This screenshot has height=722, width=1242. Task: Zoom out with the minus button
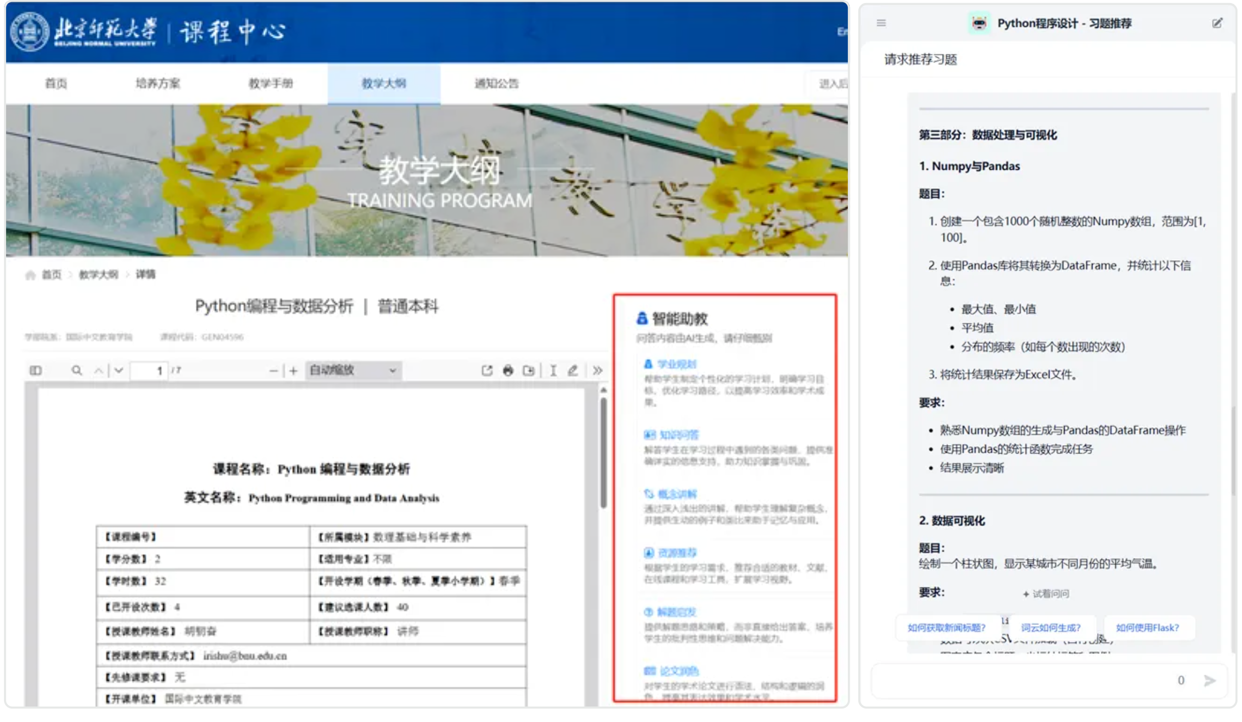pyautogui.click(x=273, y=371)
